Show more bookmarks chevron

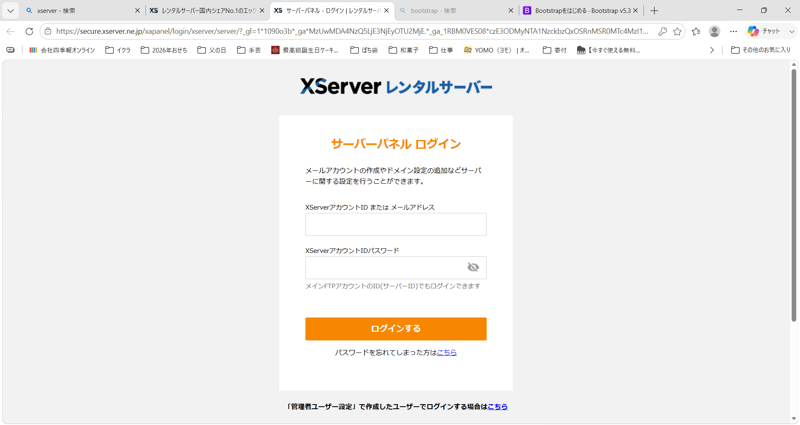(x=712, y=50)
